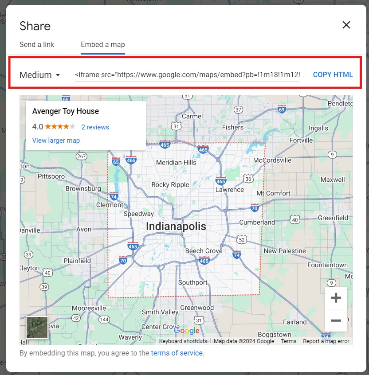This screenshot has width=369, height=375.
Task: Open Keyboard shortcuts in map footer
Action: pos(183,341)
